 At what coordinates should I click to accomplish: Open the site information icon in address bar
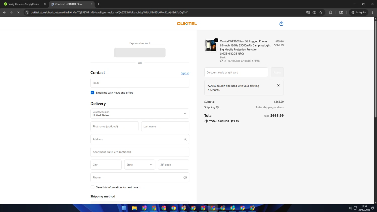point(27,12)
